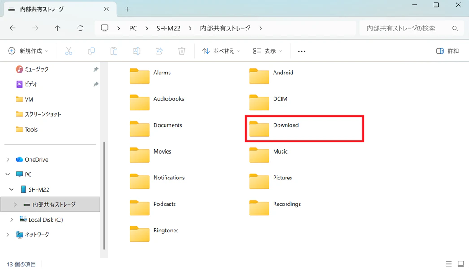Collapse the SH-M22 tree node

click(11, 189)
